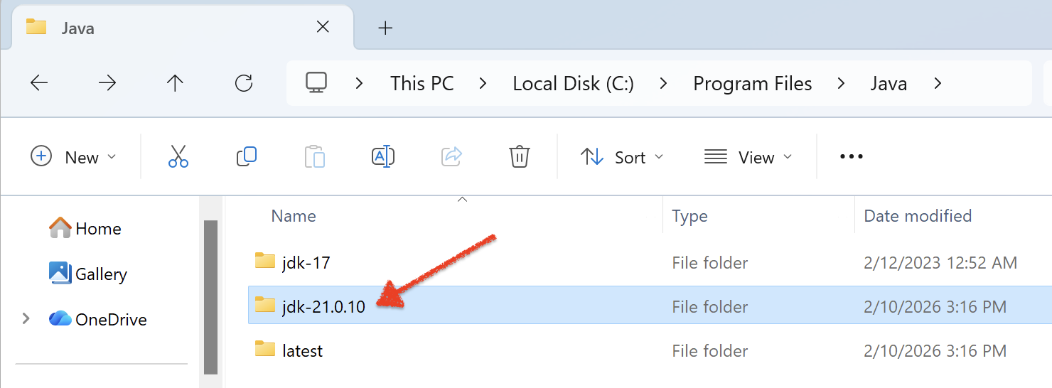Go to Program Files in breadcrumb
The width and height of the screenshot is (1052, 388).
[752, 83]
